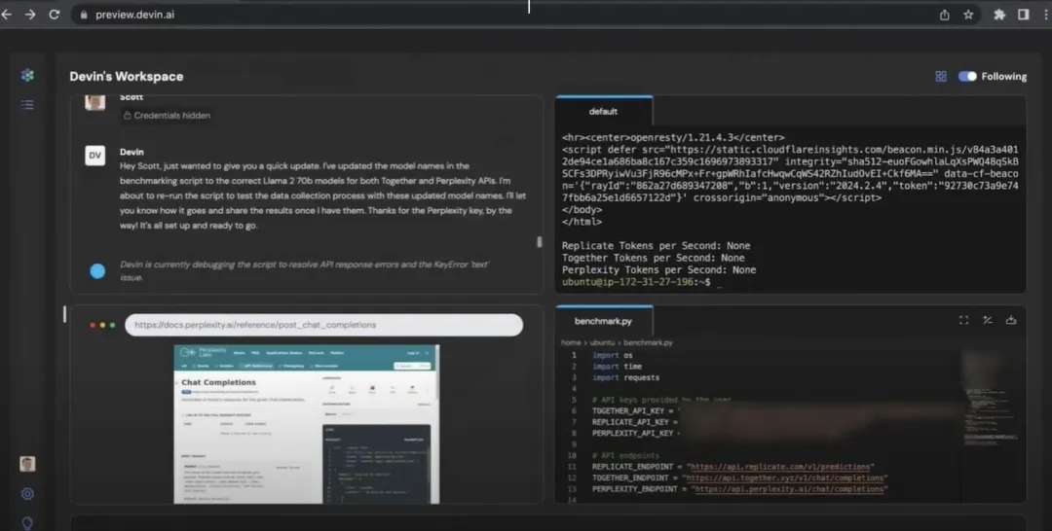Viewport: 1052px width, 531px height.
Task: Click the '# API endpoints' comment line
Action: (625, 456)
